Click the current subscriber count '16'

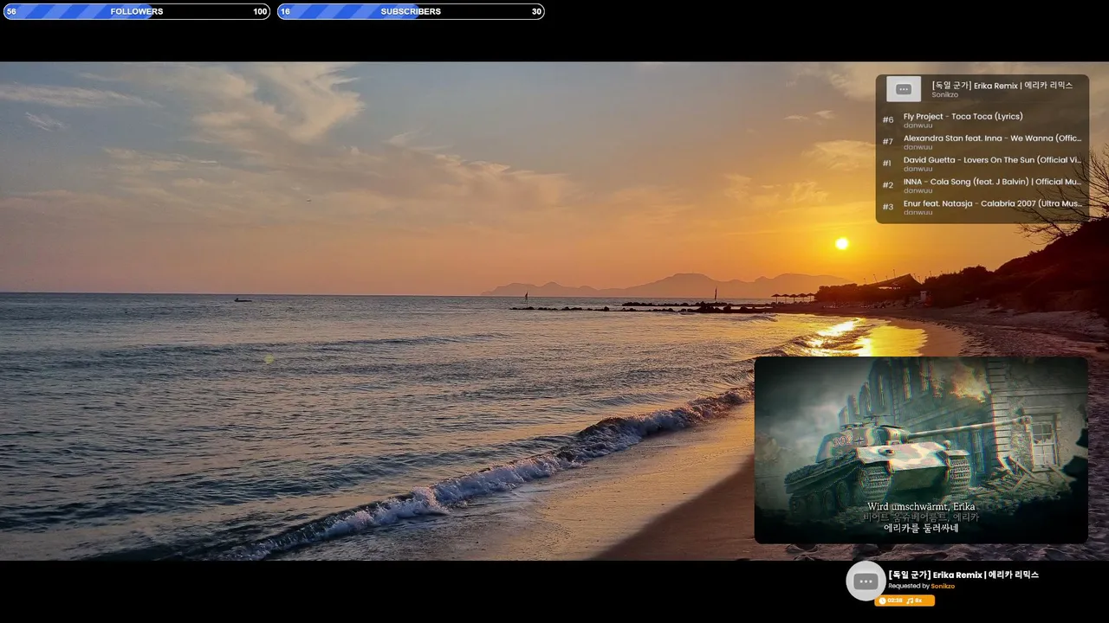coord(285,11)
